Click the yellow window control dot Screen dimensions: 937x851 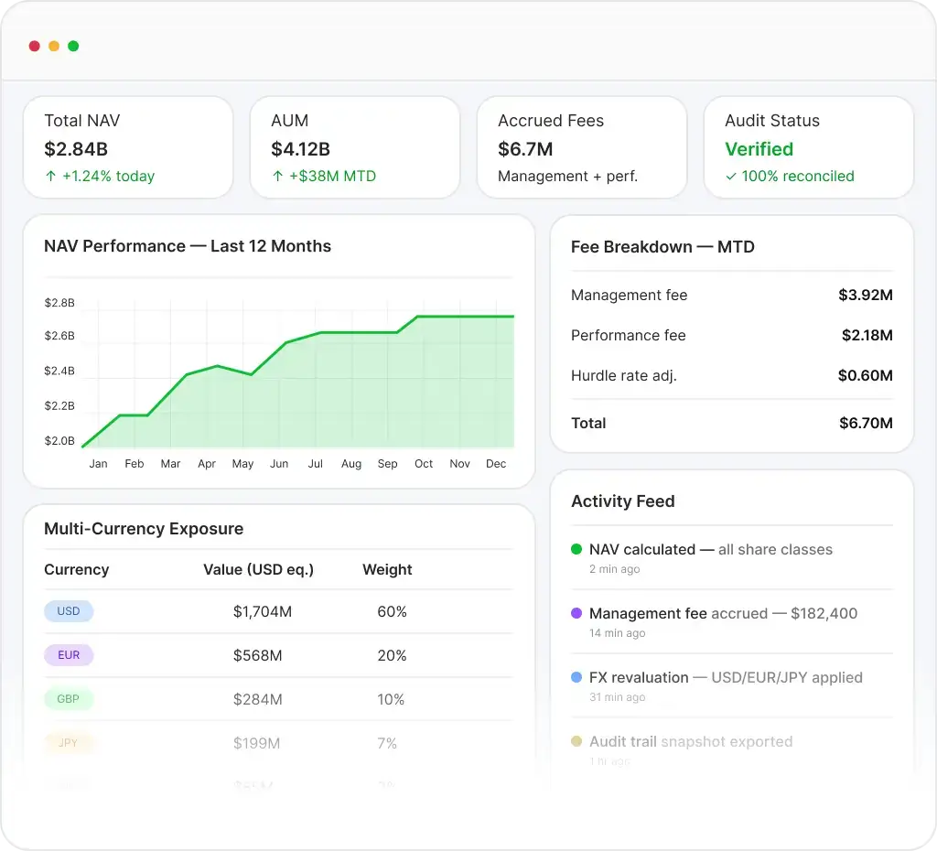pos(54,46)
